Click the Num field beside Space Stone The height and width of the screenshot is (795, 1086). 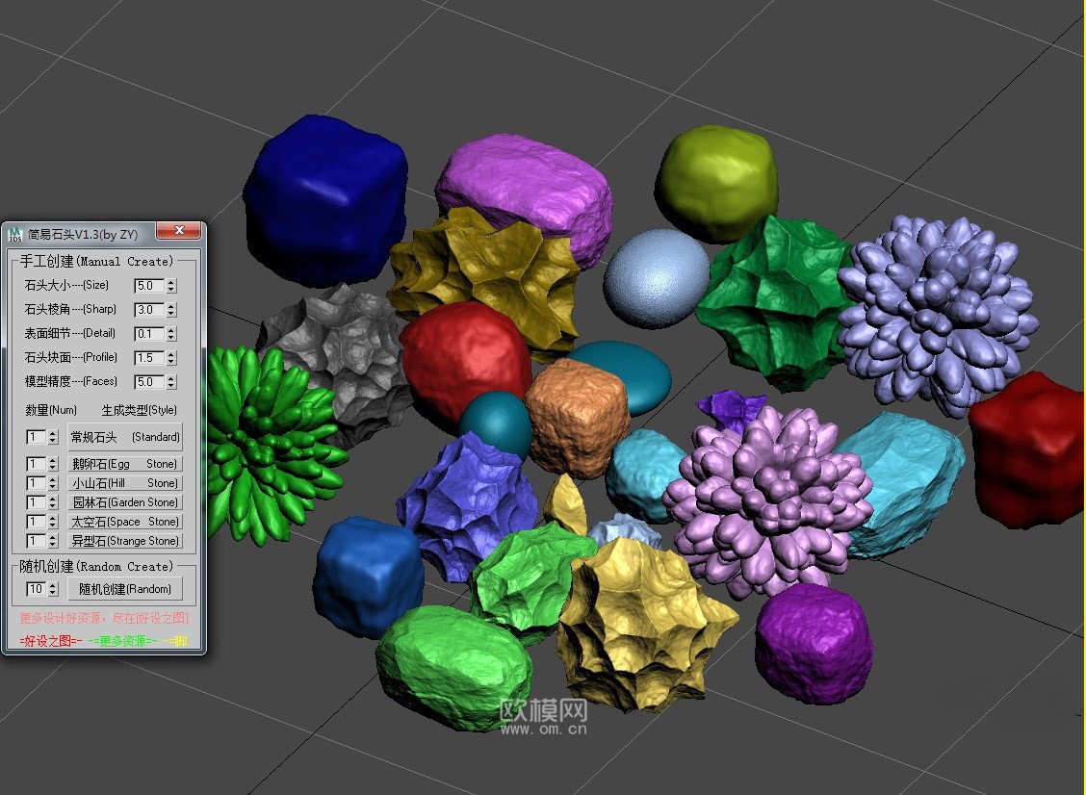(x=36, y=523)
